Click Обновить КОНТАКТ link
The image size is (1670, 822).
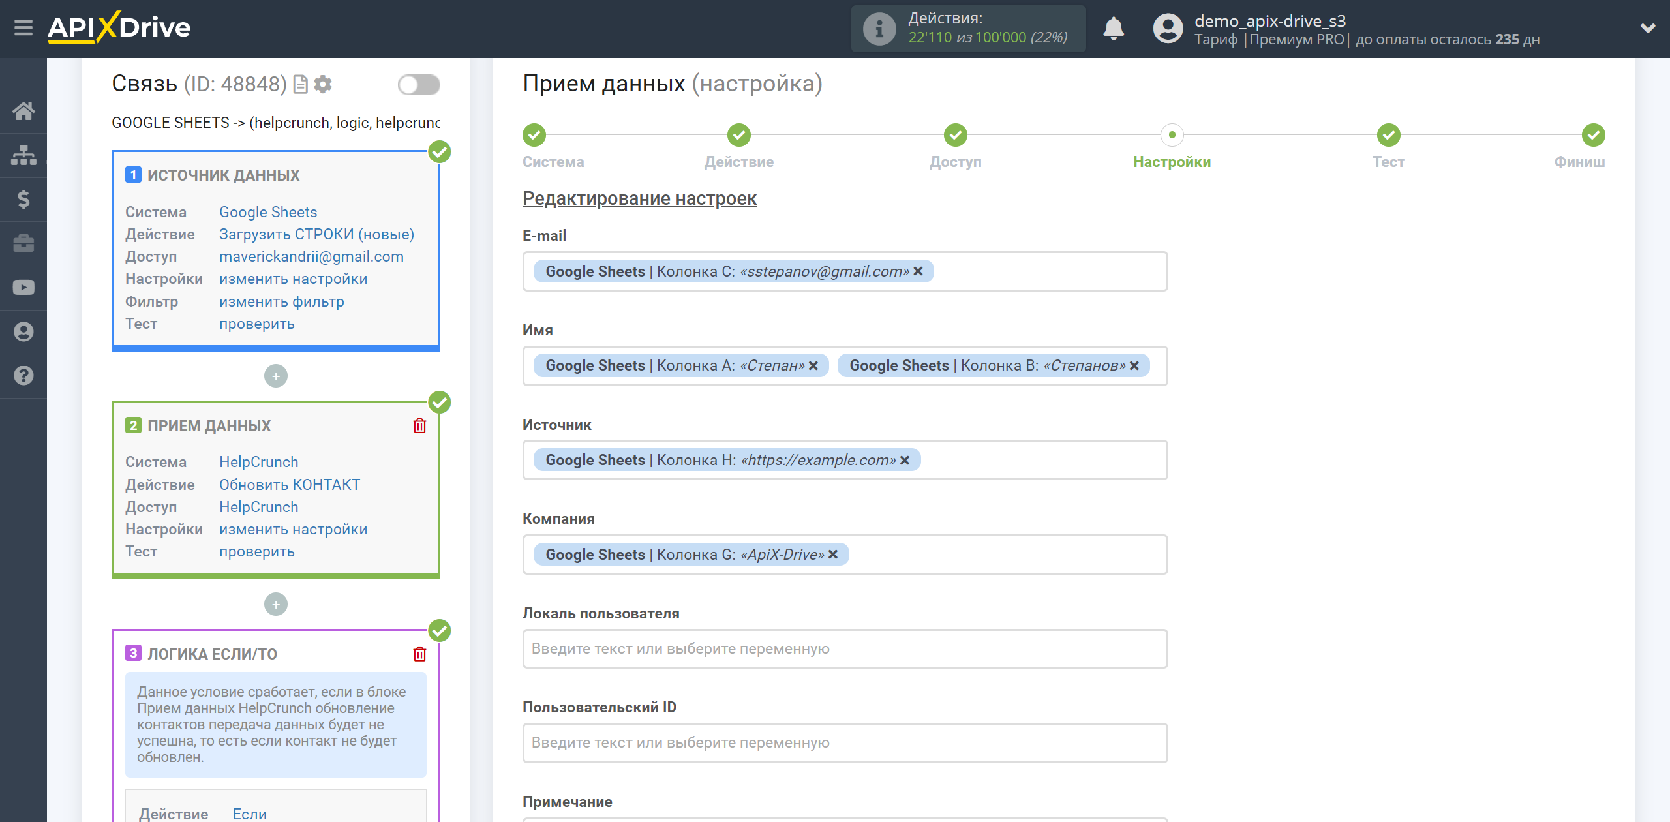click(x=290, y=485)
